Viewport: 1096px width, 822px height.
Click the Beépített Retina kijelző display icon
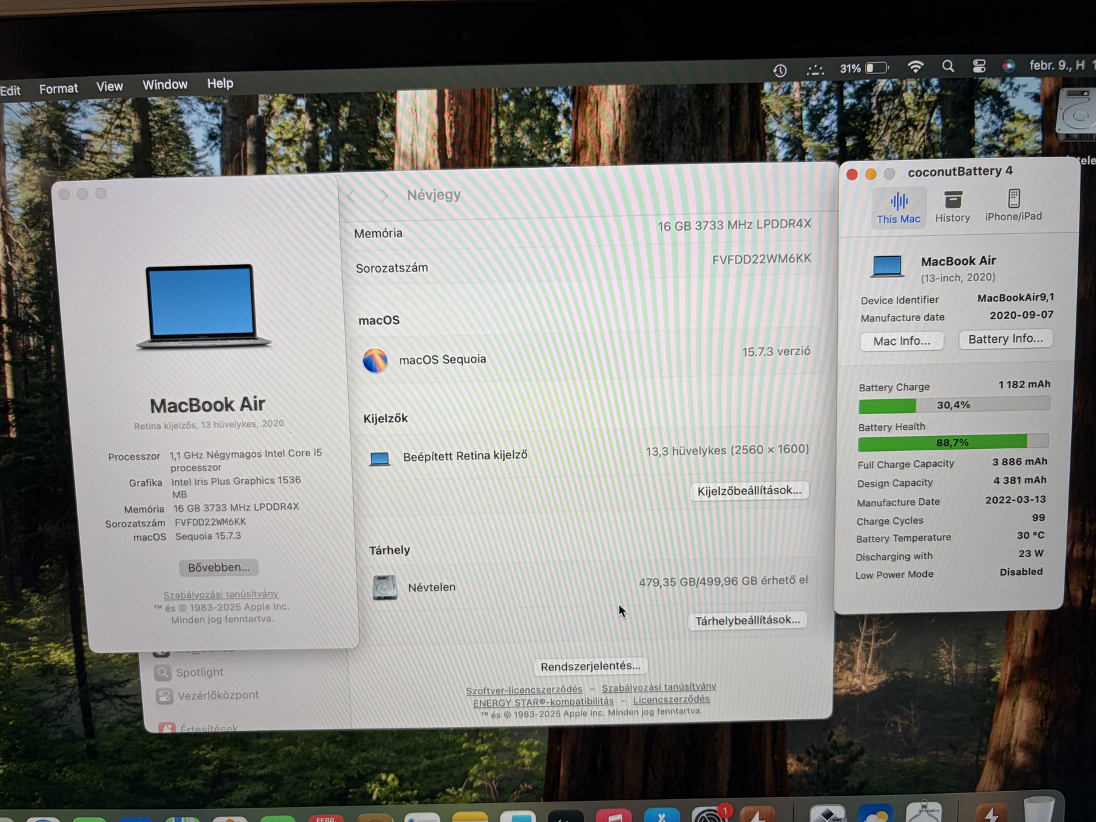[380, 458]
